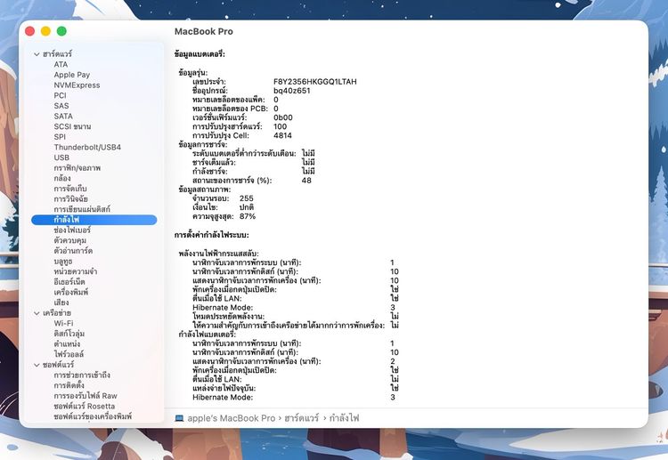Select ดิสก์โวลุ่ม in the sidebar
The width and height of the screenshot is (668, 460).
click(69, 334)
